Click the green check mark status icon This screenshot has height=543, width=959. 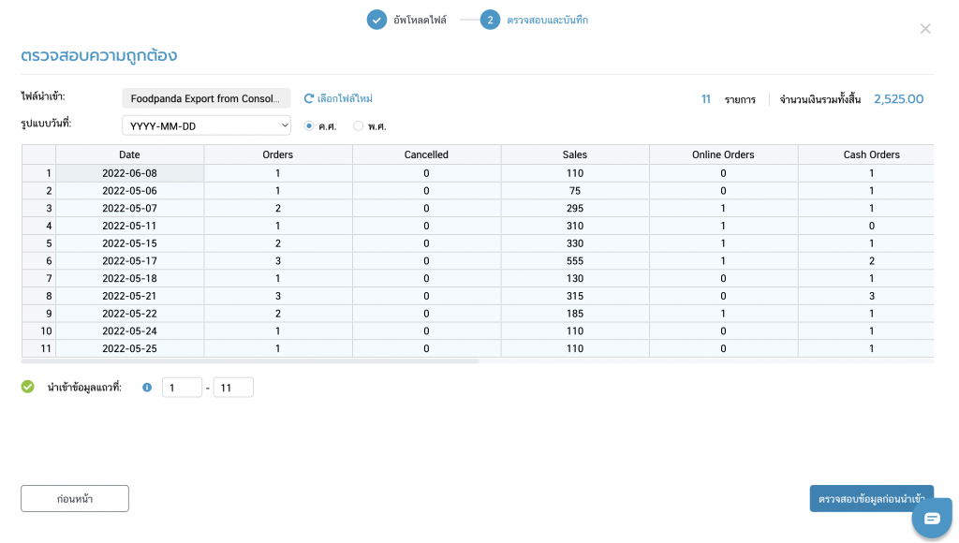[27, 387]
